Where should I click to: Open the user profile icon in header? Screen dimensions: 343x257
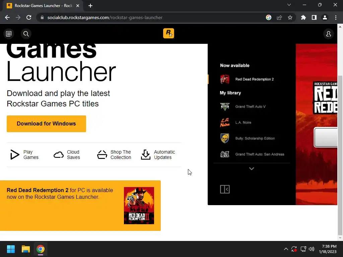328,34
